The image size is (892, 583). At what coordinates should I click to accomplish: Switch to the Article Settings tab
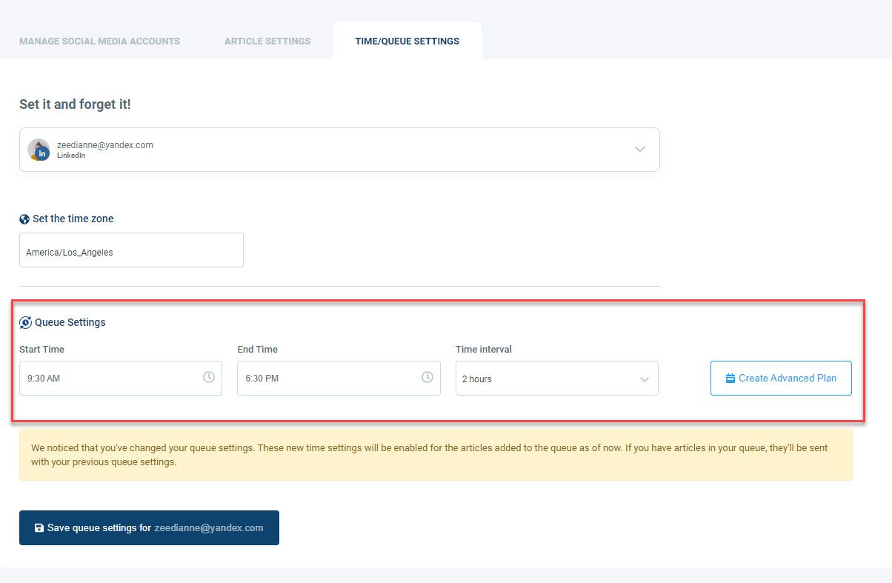pyautogui.click(x=267, y=41)
